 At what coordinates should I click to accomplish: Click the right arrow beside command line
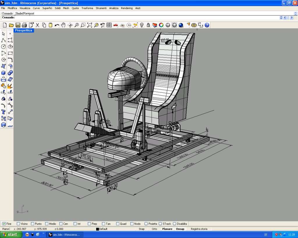(292, 18)
